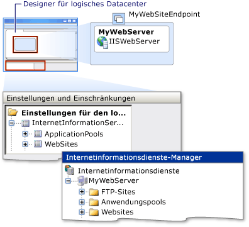This screenshot has width=249, height=227.
Task: Select the WebSites list icon
Action: pyautogui.click(x=38, y=144)
